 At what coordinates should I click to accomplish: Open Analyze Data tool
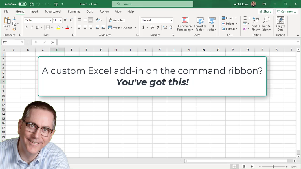[x=280, y=24]
